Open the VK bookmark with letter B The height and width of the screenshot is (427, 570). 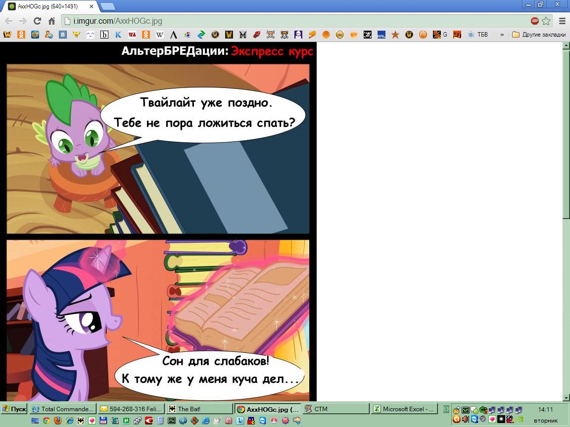pos(62,35)
